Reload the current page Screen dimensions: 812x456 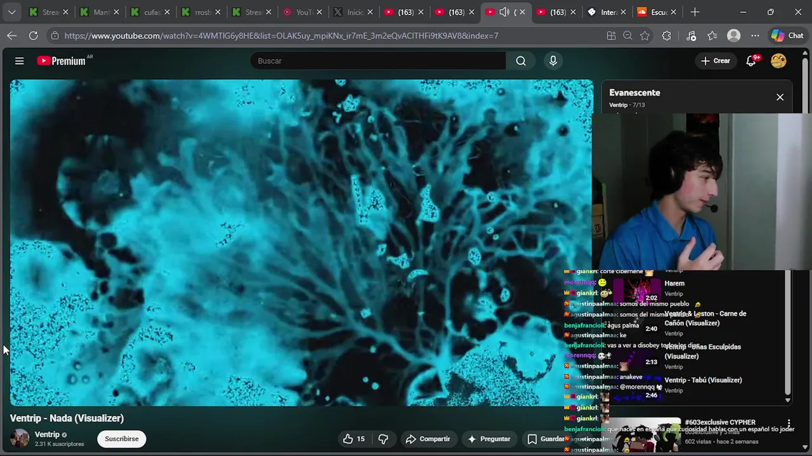pos(33,35)
